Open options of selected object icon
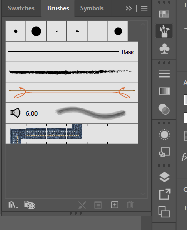 click(98, 205)
